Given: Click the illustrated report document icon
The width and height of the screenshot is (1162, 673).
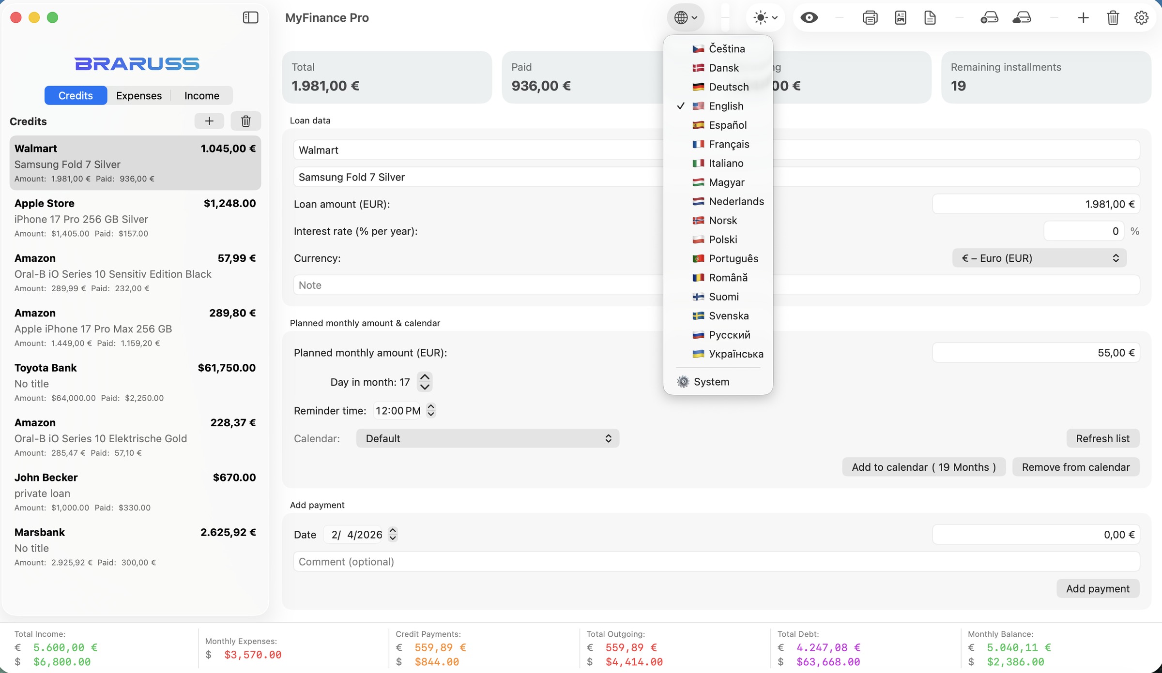Looking at the screenshot, I should pos(900,18).
